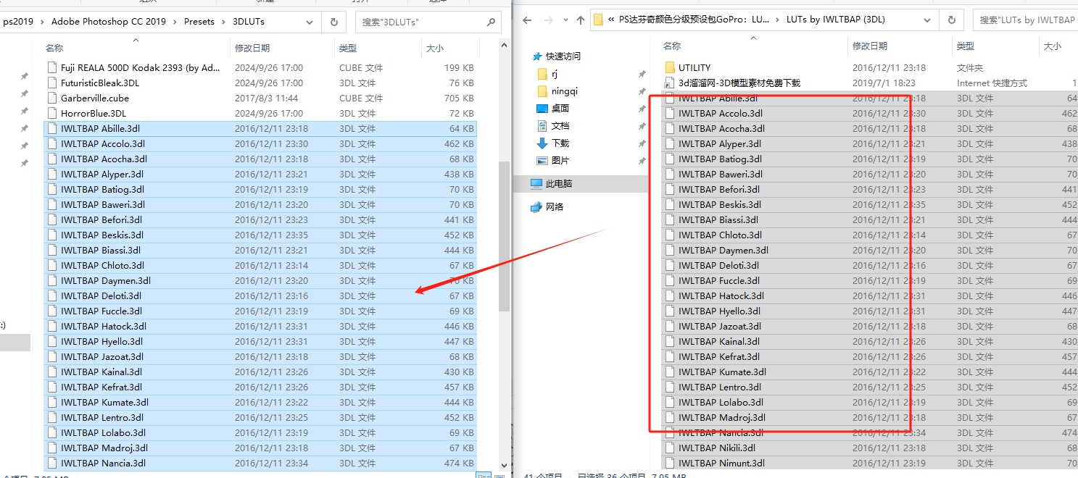This screenshot has width=1078, height=478.
Task: Open 图片 in navigation pane
Action: click(x=560, y=161)
